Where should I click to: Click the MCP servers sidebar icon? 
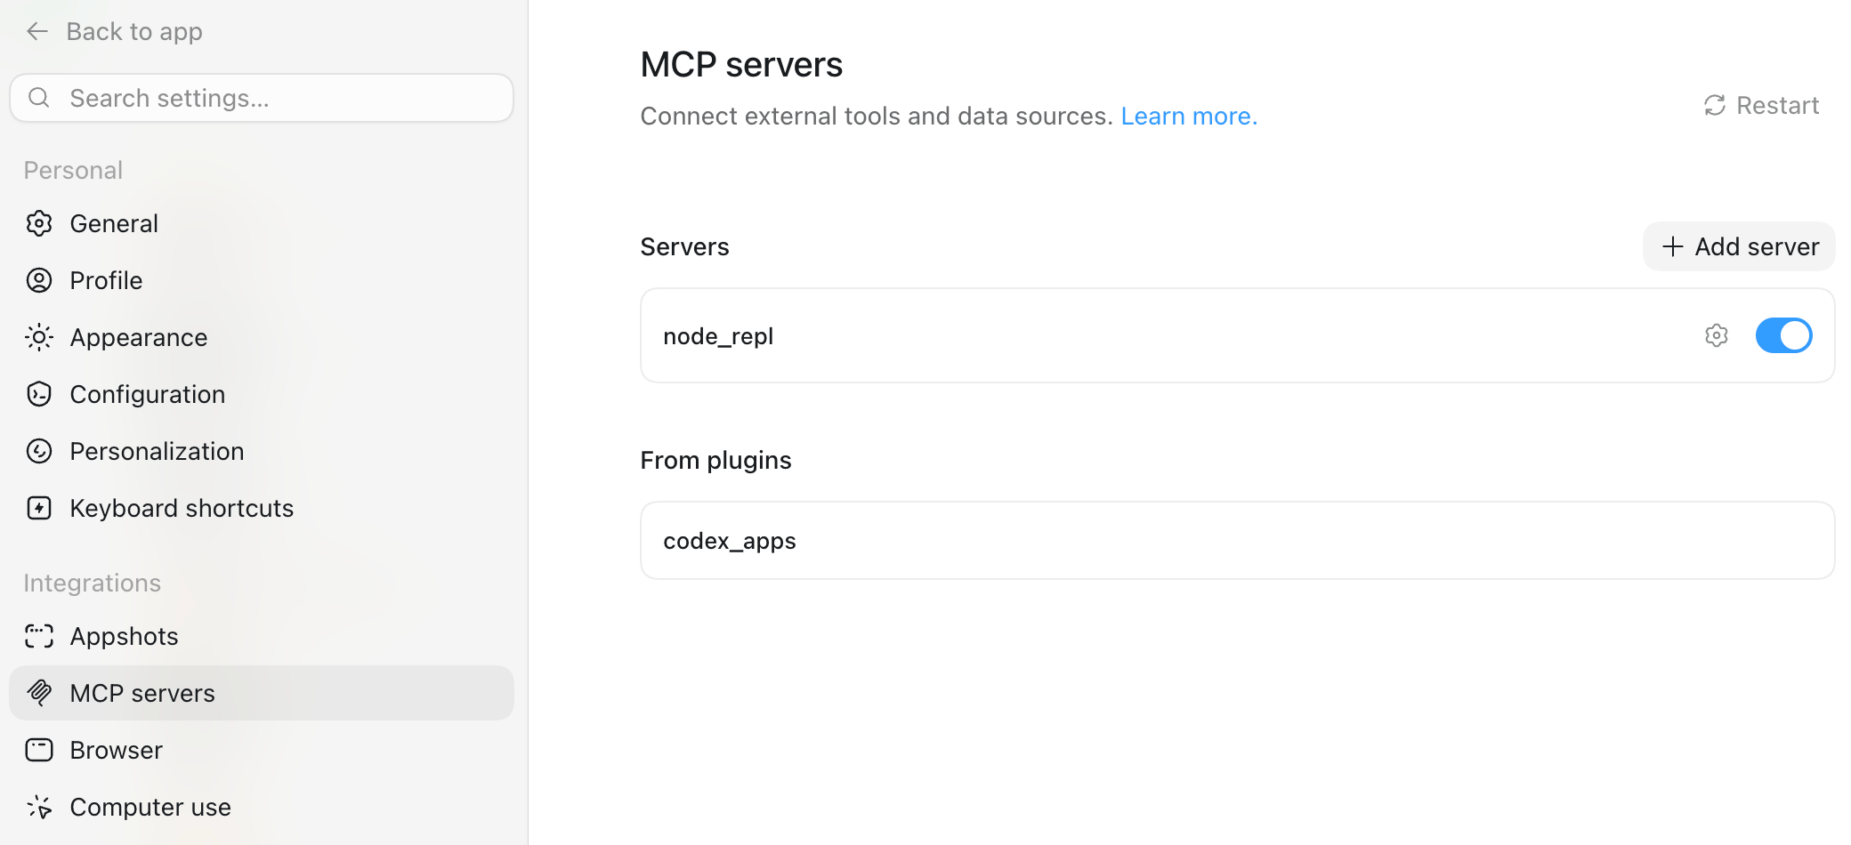39,693
